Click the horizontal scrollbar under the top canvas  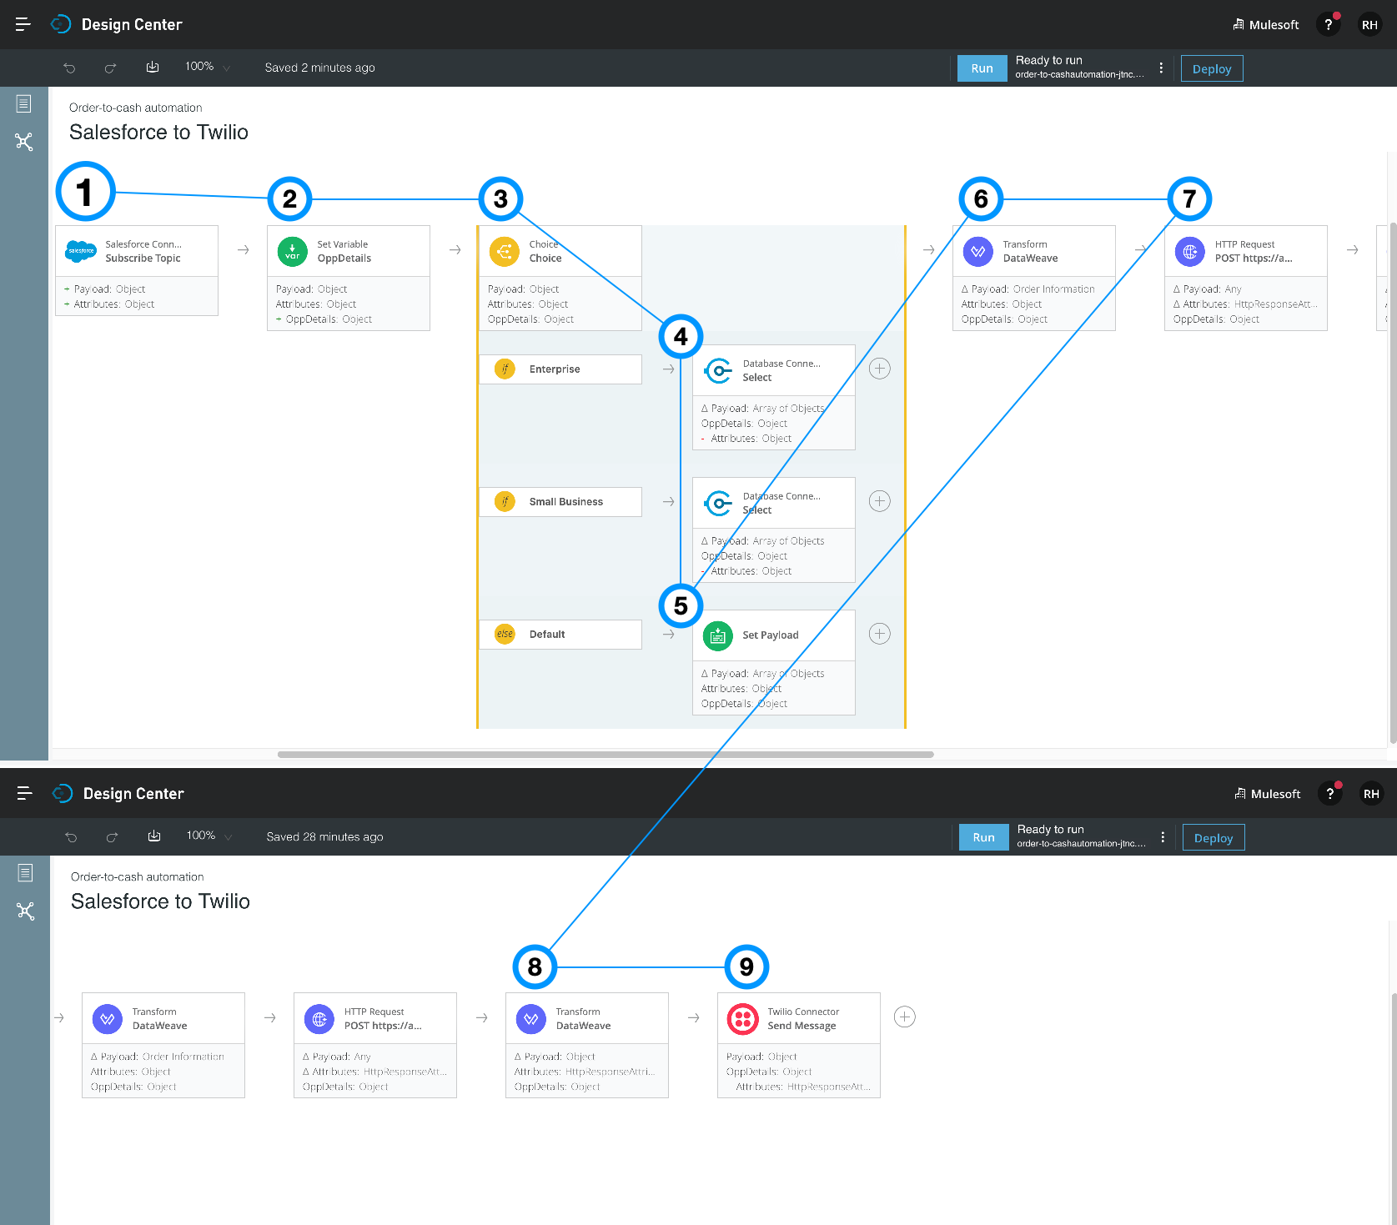[x=606, y=755]
